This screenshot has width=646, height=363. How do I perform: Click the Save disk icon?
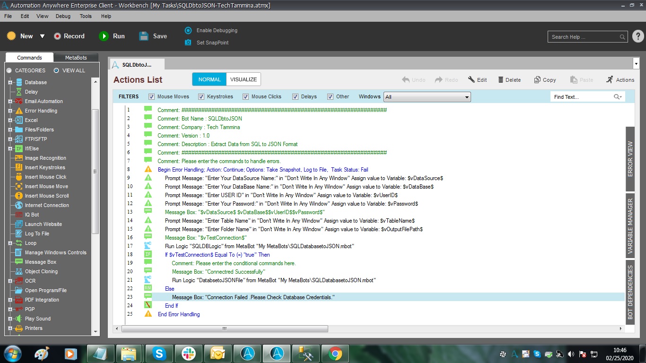[144, 36]
